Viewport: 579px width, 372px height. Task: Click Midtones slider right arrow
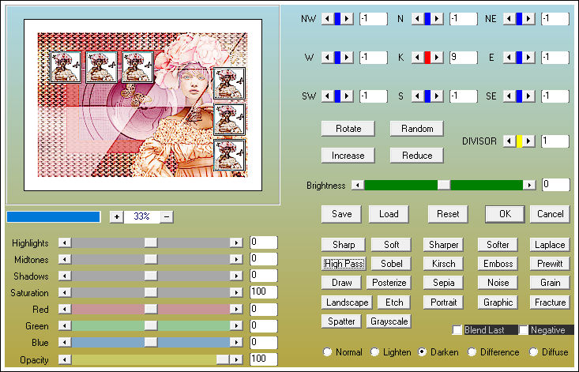click(x=236, y=259)
